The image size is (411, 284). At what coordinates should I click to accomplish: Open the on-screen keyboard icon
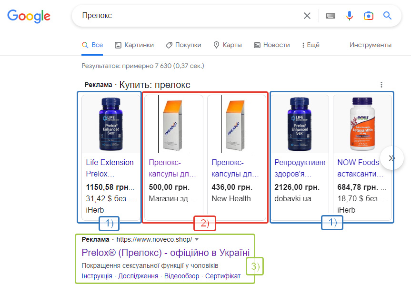(331, 15)
